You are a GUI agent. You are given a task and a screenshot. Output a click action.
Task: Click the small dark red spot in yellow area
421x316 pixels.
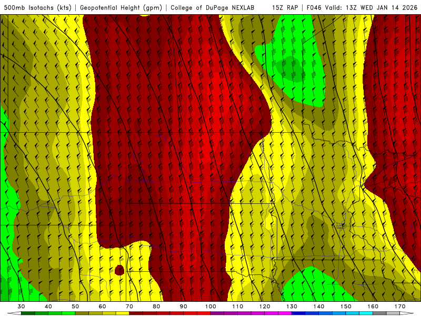click(x=119, y=270)
